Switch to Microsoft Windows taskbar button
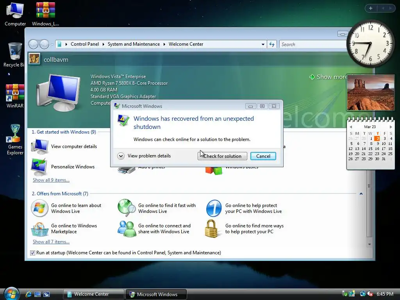The image size is (400, 300). [x=156, y=295]
